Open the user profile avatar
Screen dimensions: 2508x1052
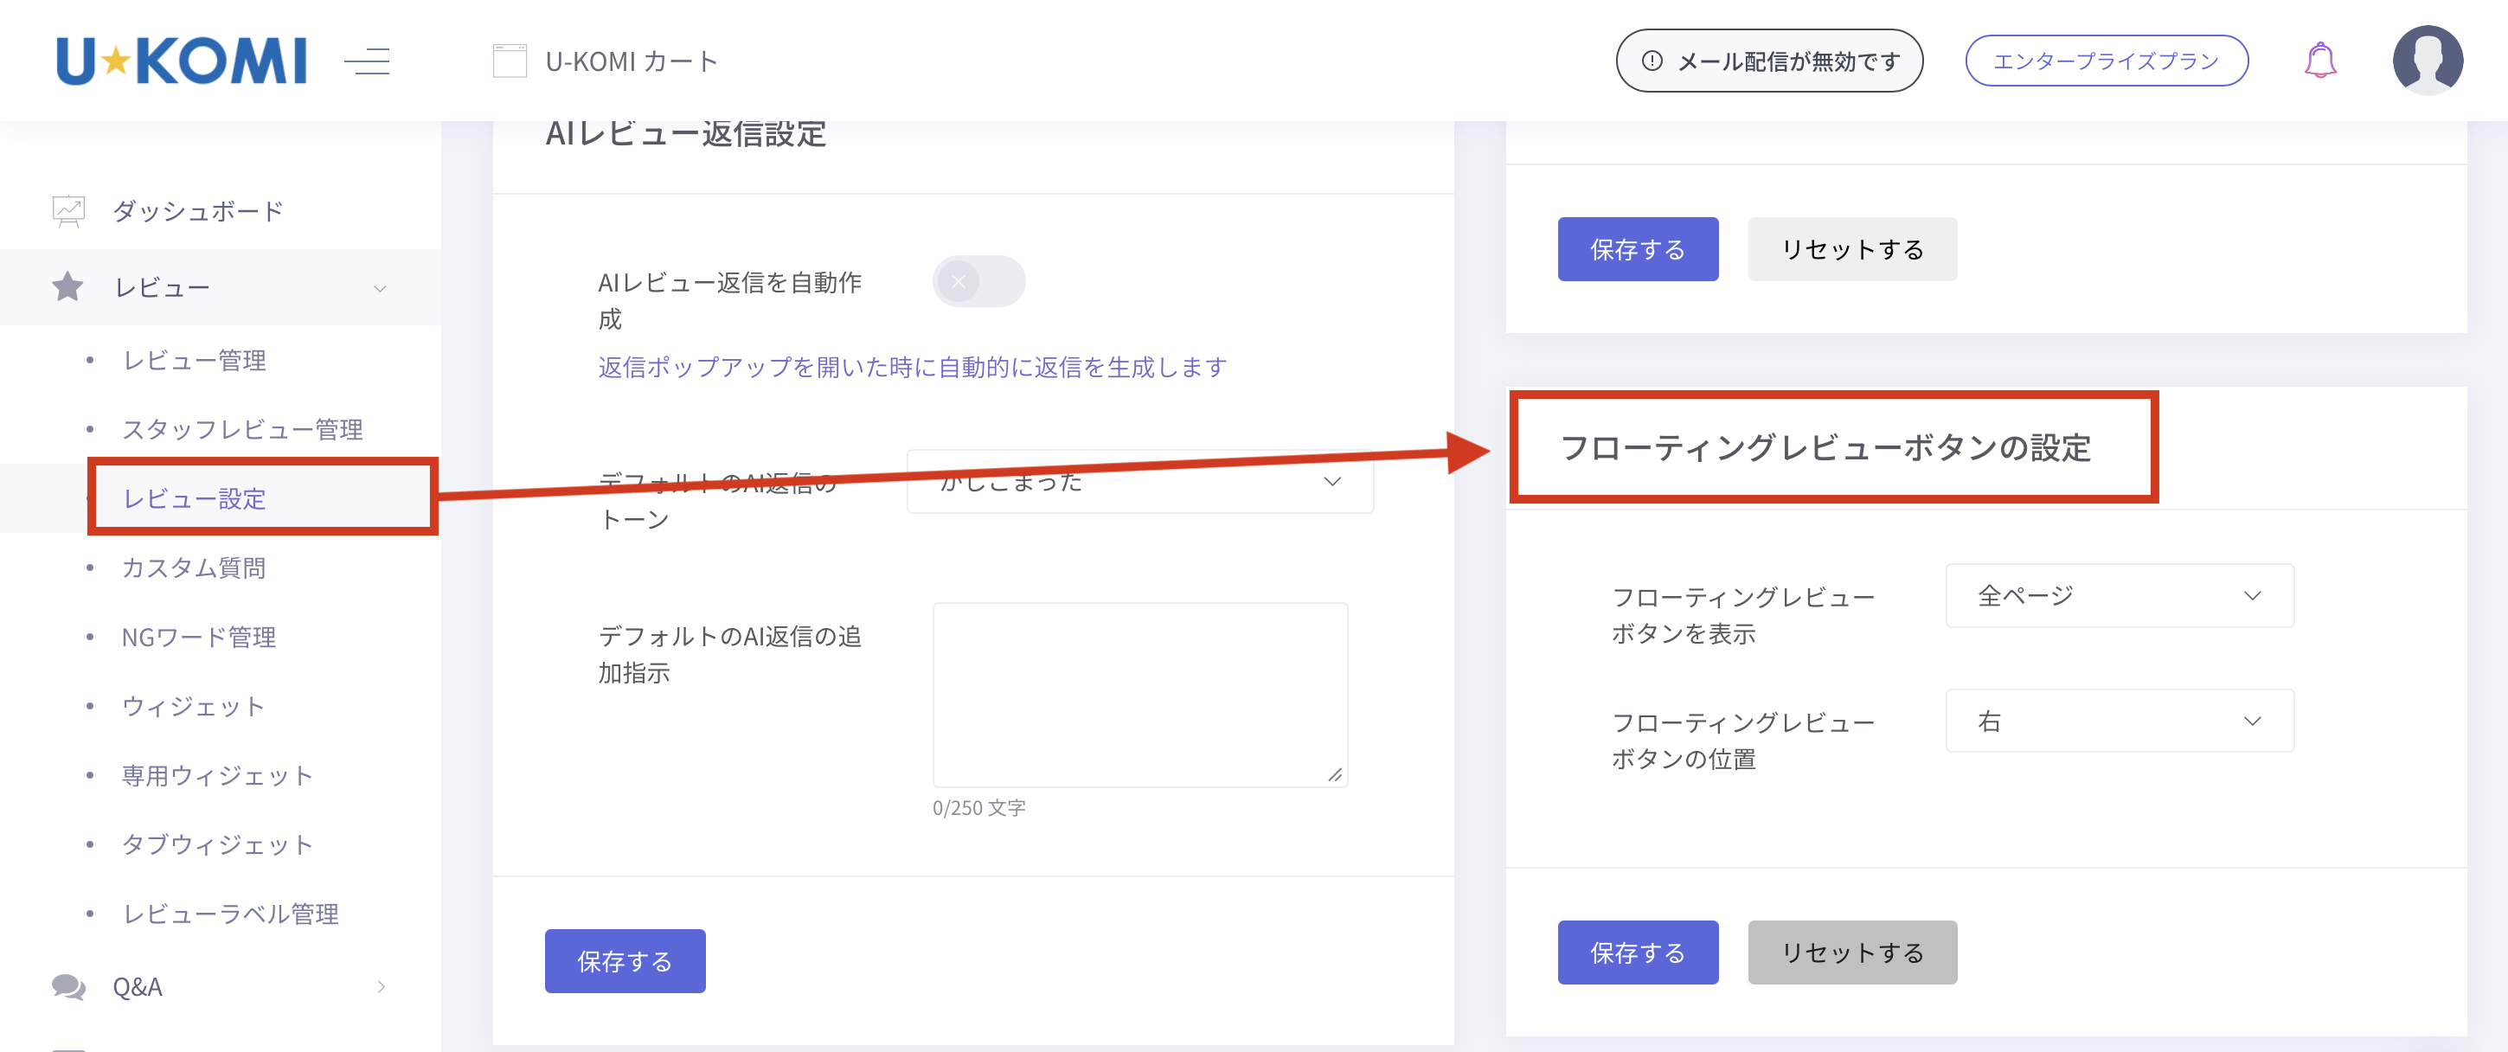pyautogui.click(x=2428, y=61)
